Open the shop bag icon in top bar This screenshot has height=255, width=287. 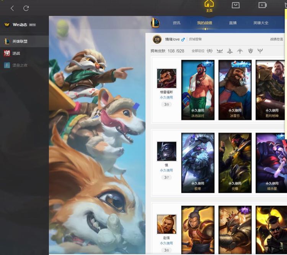click(x=236, y=5)
